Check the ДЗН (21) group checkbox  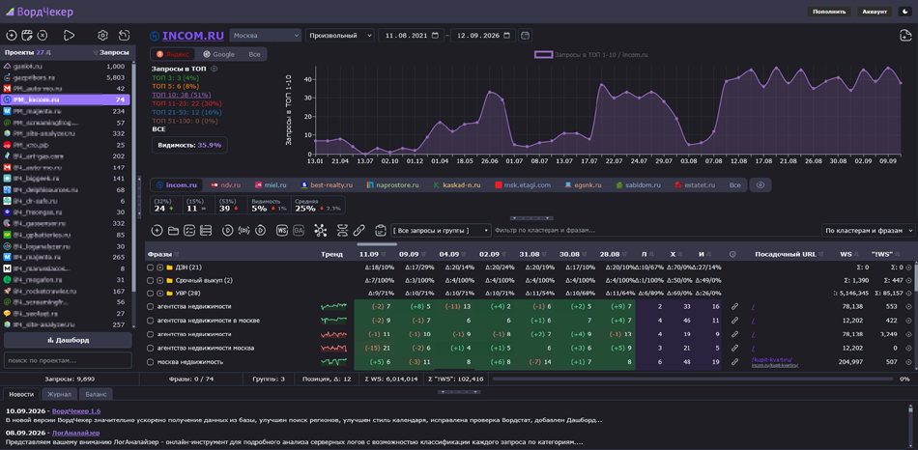tap(151, 267)
